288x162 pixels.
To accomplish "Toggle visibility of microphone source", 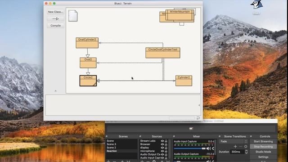I will tap(162, 151).
